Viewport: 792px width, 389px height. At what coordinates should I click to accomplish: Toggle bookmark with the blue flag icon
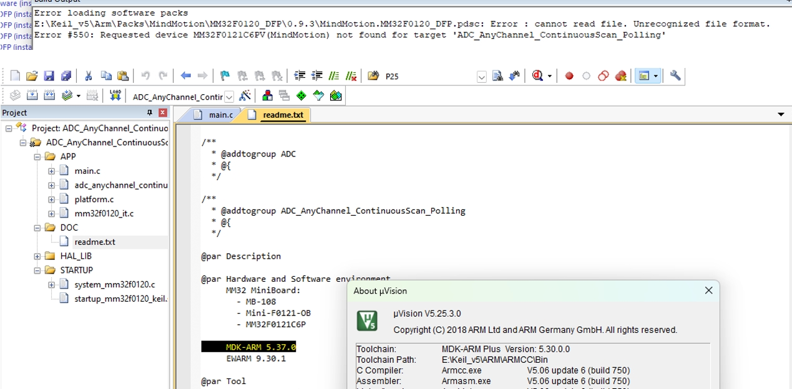pos(225,76)
